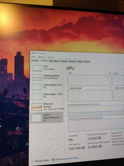Open the Optionen menu

(41, 57)
